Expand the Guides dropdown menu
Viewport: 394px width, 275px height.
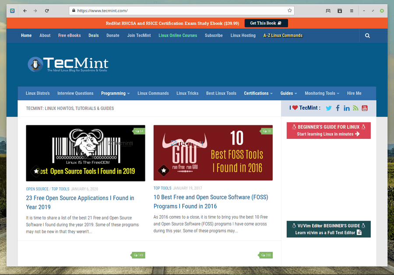pos(289,93)
